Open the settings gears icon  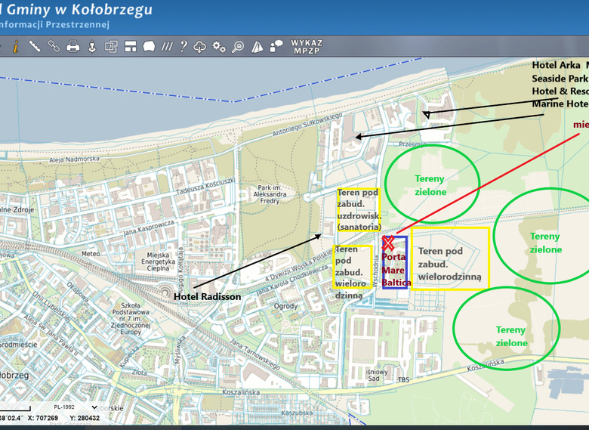click(219, 47)
